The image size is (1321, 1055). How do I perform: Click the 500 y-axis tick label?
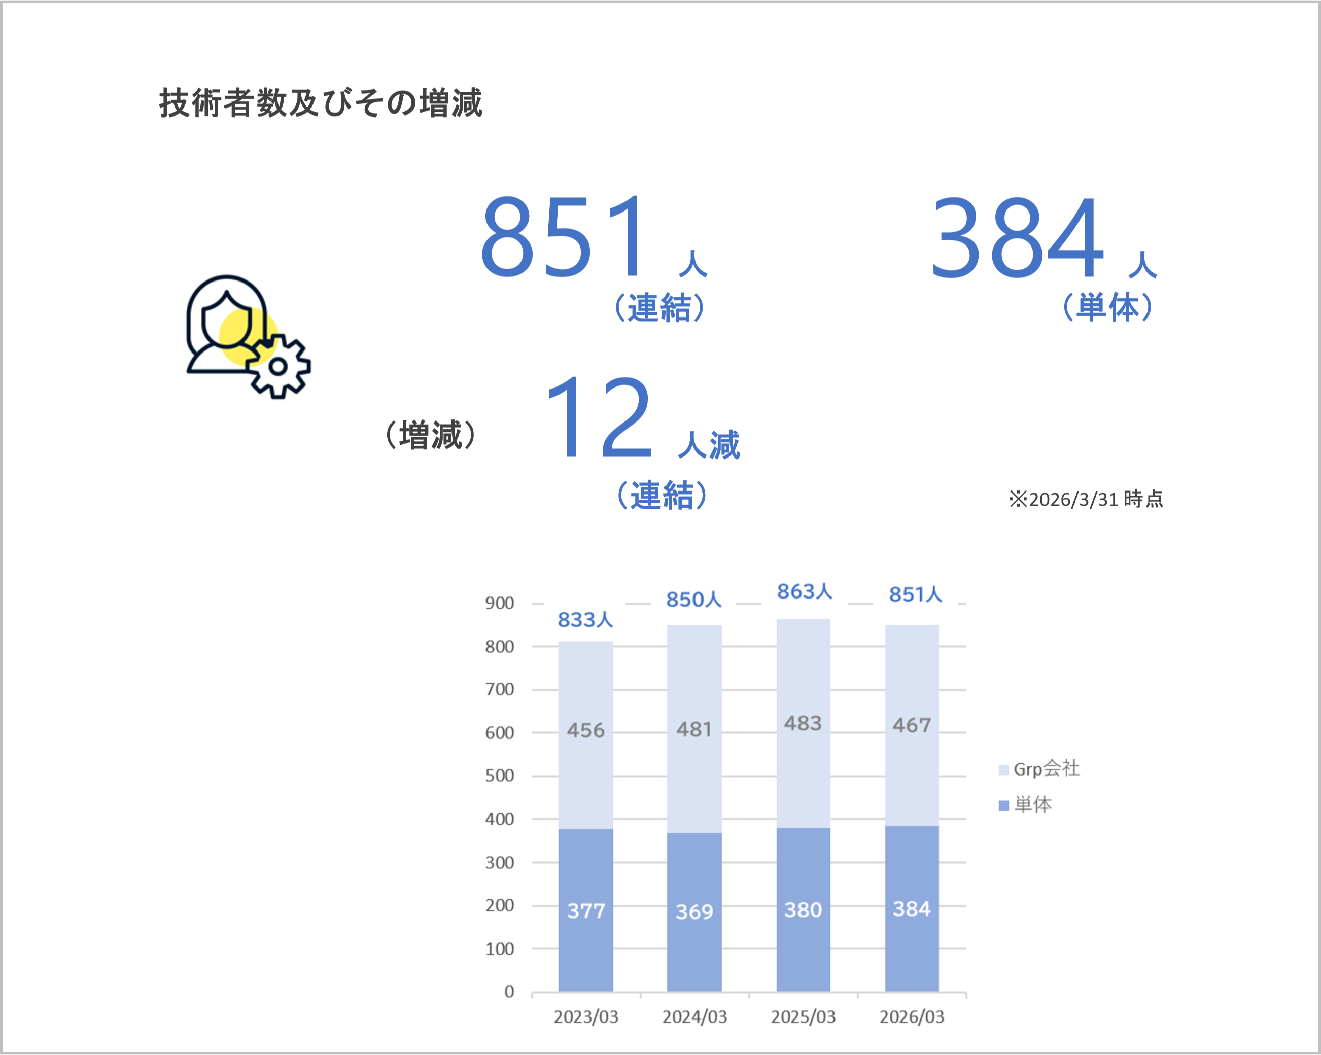click(499, 776)
